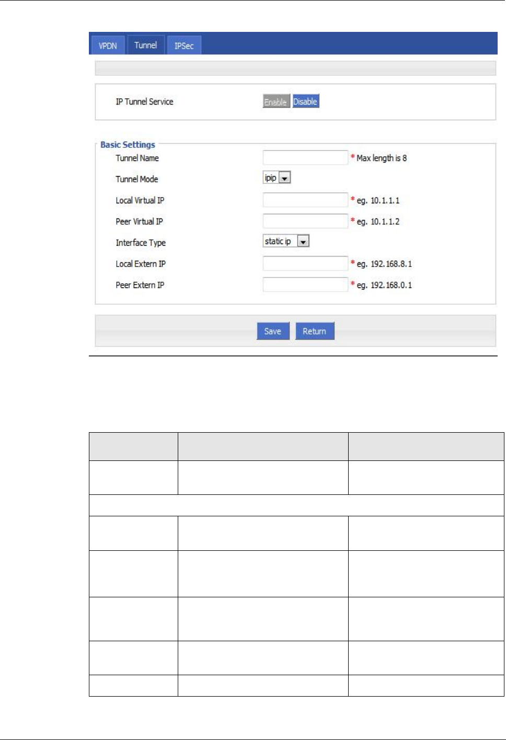Click the IP Tunnel Service label
Viewport: 506px width, 740px height.
(144, 102)
